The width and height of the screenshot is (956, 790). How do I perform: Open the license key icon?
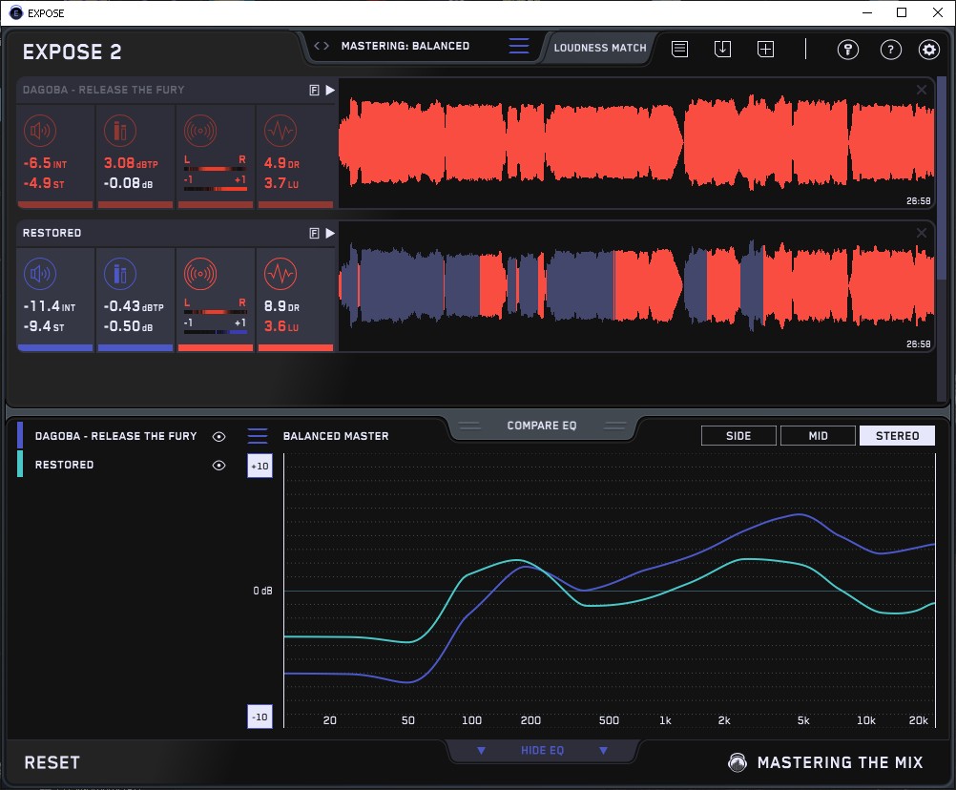coord(847,50)
